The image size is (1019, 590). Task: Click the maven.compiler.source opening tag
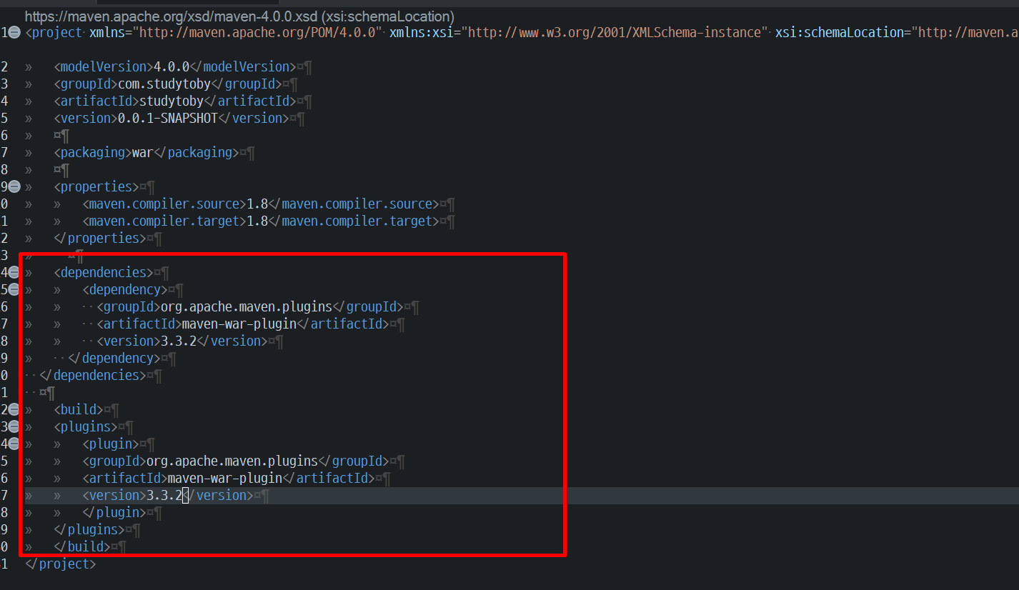click(x=164, y=204)
